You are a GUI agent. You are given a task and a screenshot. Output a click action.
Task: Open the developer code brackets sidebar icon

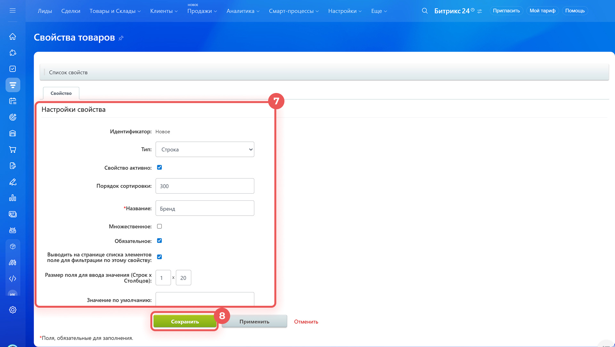[x=12, y=279]
